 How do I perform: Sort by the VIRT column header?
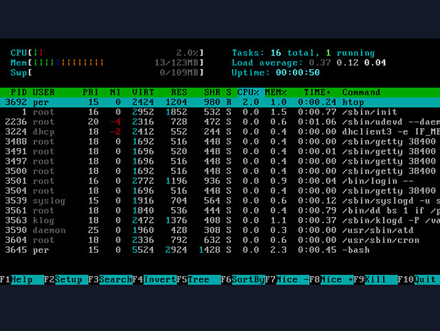[x=143, y=93]
